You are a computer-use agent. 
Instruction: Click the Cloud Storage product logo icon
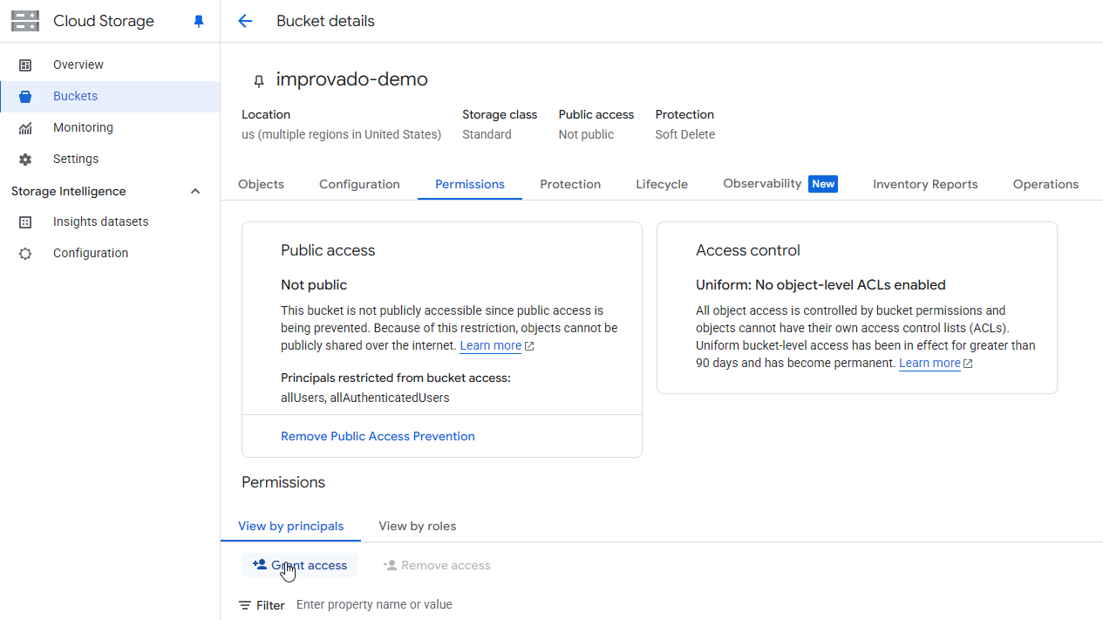point(25,21)
